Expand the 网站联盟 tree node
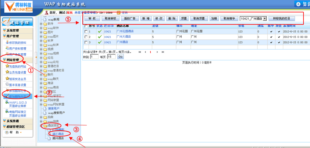The height and width of the screenshot is (148, 310). [x=41, y=100]
